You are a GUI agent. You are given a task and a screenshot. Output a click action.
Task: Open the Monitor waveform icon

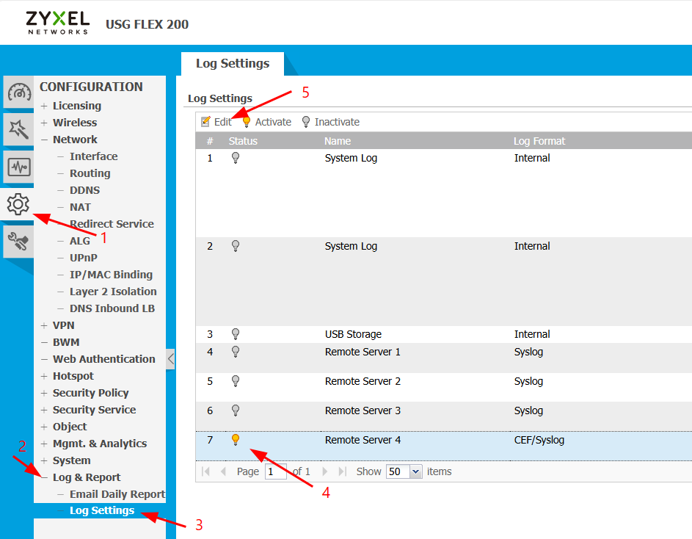[18, 167]
